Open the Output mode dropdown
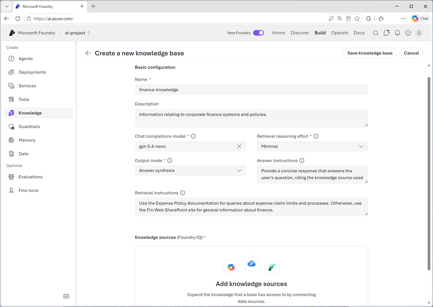Screen dimensions: 433x307 (191, 171)
